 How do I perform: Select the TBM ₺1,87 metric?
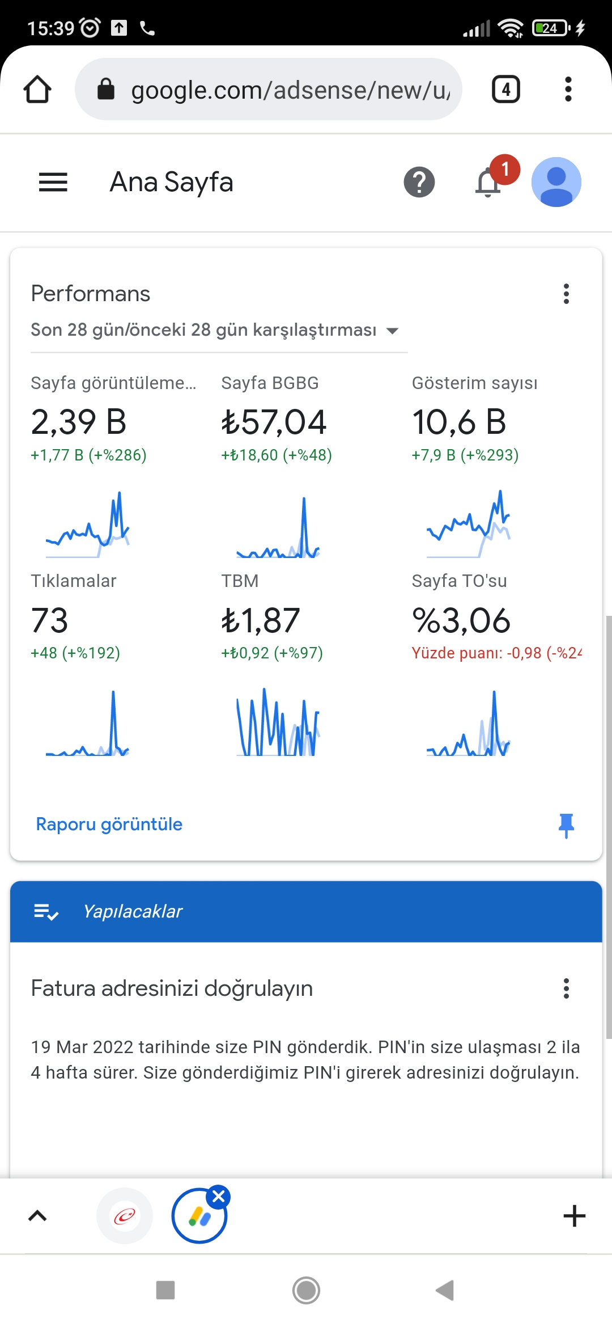coord(272,618)
